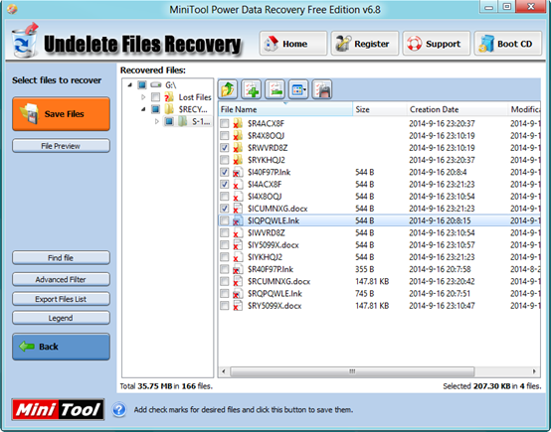
Task: Select the $I4X8OQJ file name
Action: pyautogui.click(x=265, y=197)
